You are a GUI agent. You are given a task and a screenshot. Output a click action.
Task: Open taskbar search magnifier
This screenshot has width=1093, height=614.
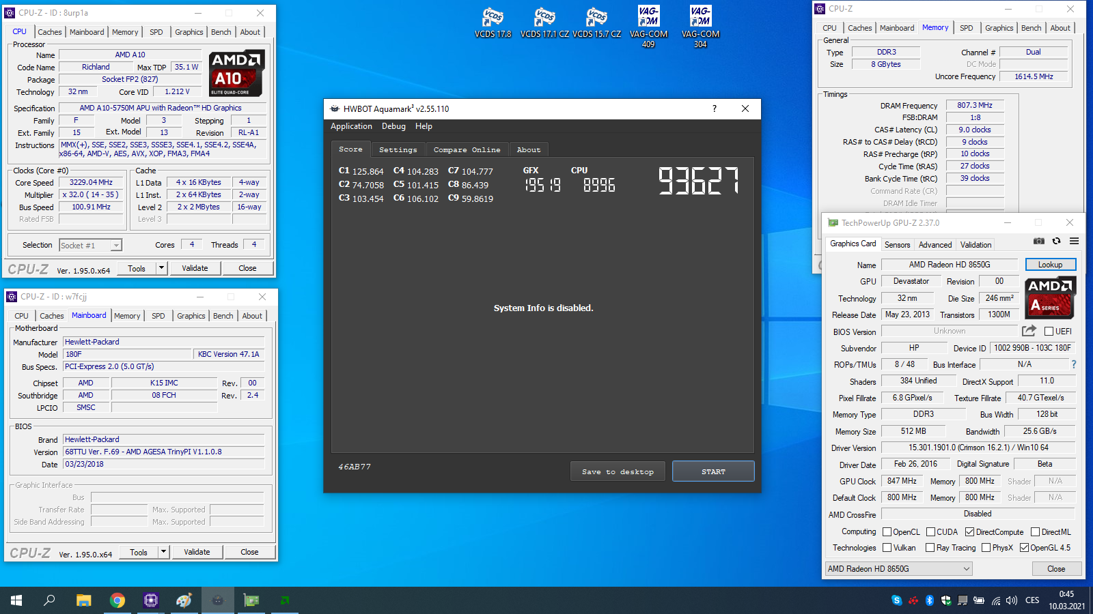pos(49,600)
